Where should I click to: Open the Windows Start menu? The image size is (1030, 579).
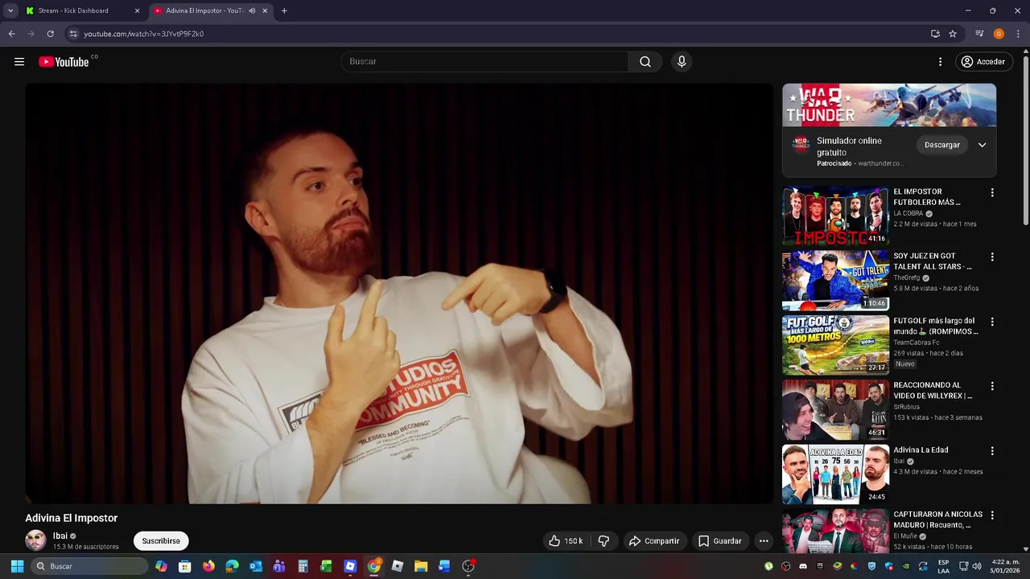tap(17, 566)
